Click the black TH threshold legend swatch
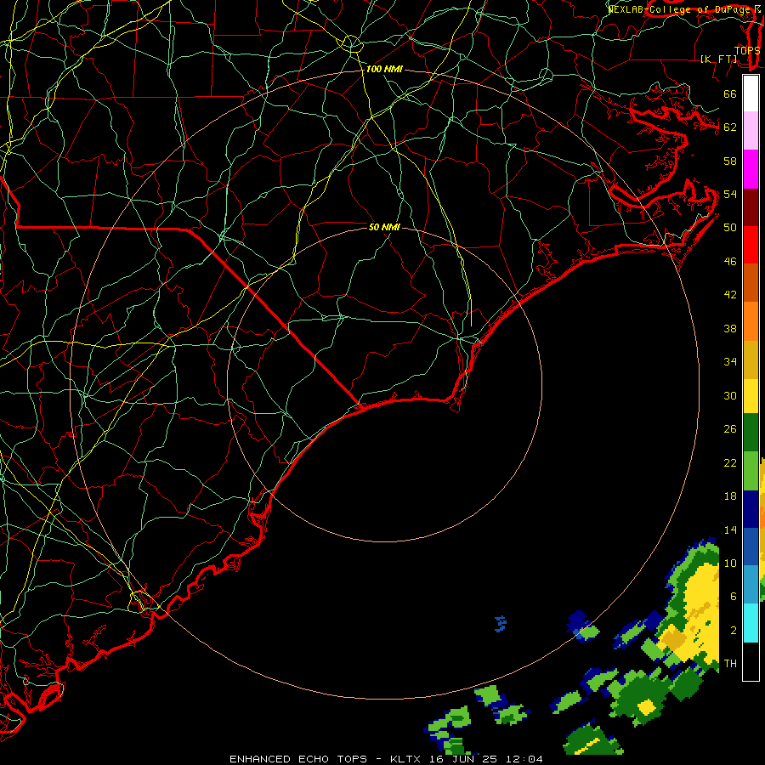Viewport: 765px width, 765px height. pyautogui.click(x=751, y=661)
